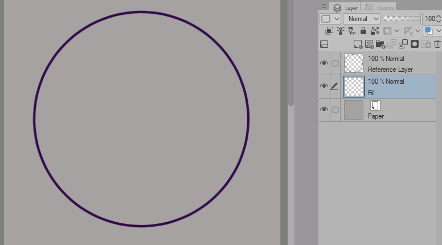Set as Reference Layer using lighthouse icon
Screen dimensions: 442x245
pyautogui.click(x=341, y=31)
